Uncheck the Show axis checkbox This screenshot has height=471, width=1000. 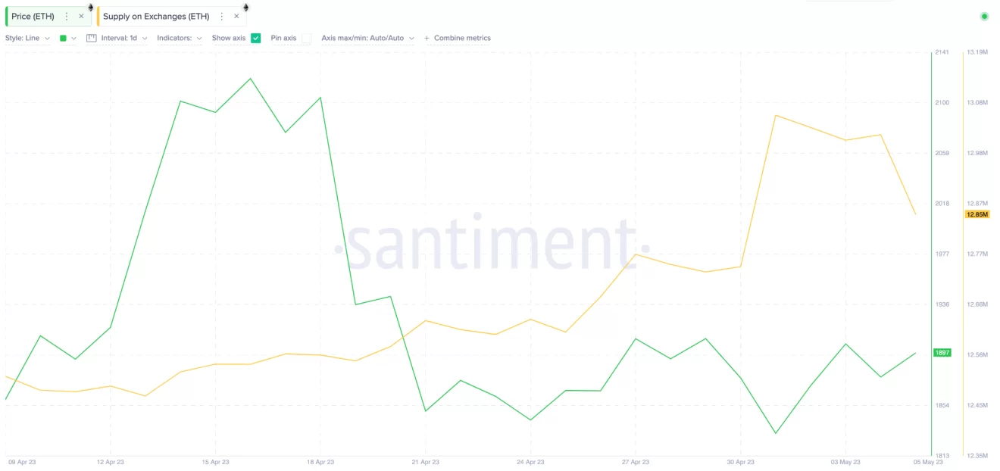click(256, 38)
